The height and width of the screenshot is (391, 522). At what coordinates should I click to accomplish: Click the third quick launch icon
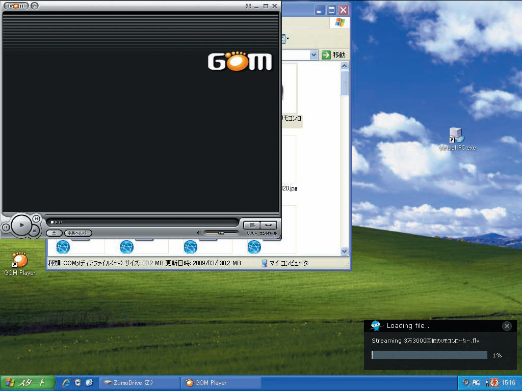coord(89,383)
